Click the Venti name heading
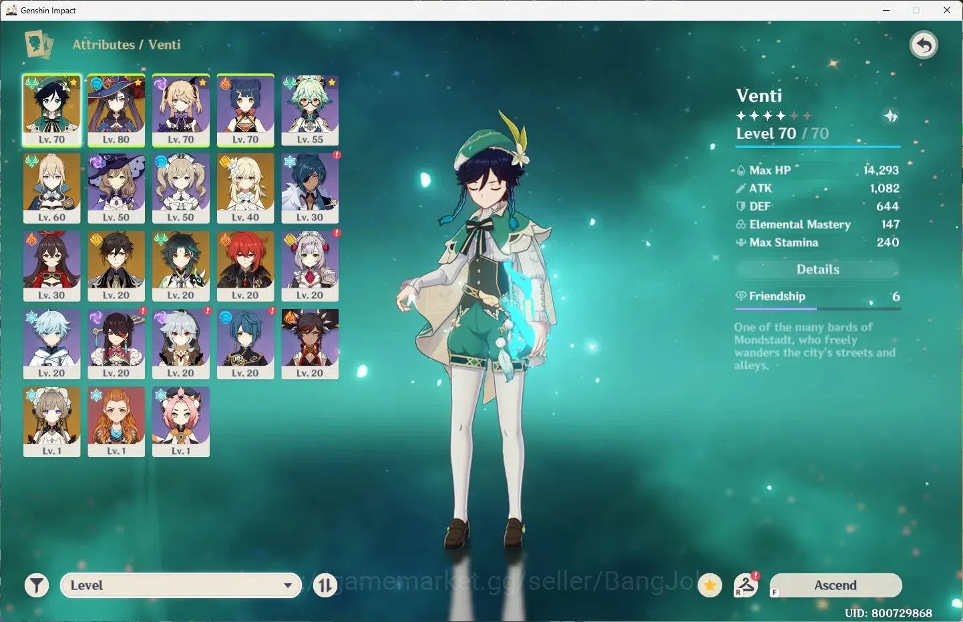 point(759,95)
